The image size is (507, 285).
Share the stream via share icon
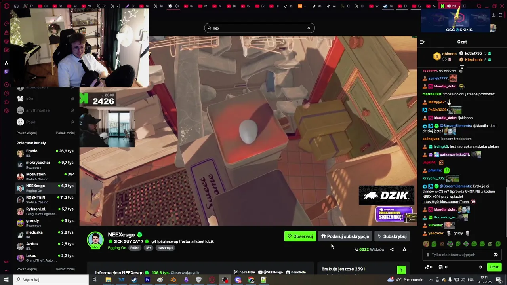392,249
